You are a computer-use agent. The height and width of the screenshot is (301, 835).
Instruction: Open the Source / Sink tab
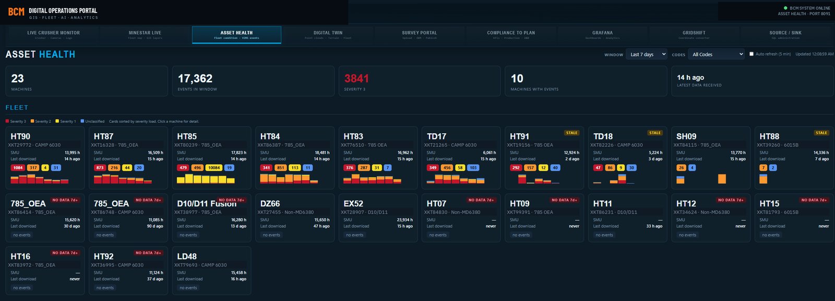point(785,34)
